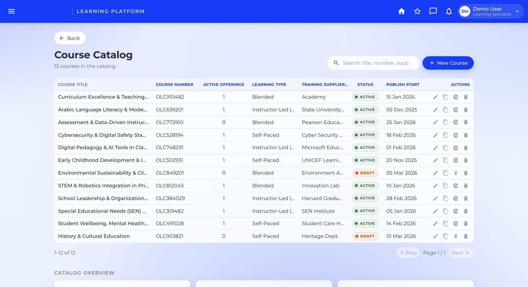Click publish date 20 Nov 2025

pos(402,160)
